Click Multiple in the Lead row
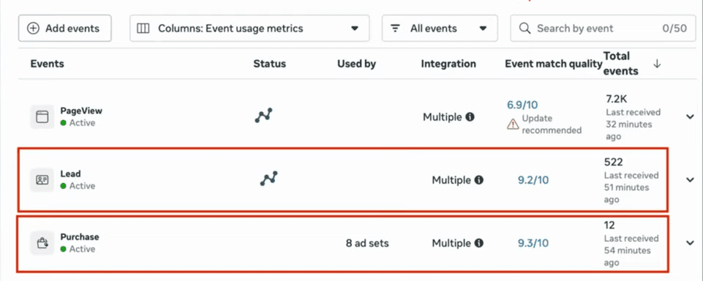Viewport: 703px width, 281px height. point(451,180)
